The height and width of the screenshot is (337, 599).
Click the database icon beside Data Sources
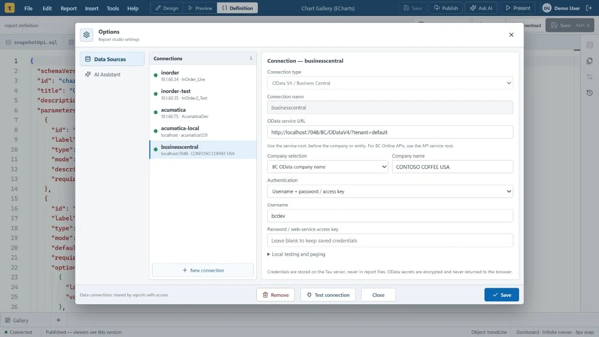[x=88, y=59]
